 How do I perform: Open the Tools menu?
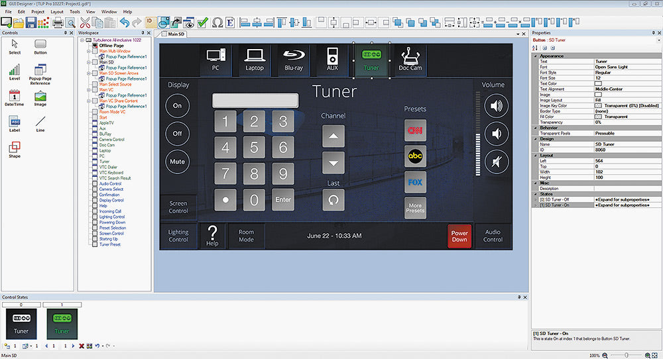pos(75,12)
